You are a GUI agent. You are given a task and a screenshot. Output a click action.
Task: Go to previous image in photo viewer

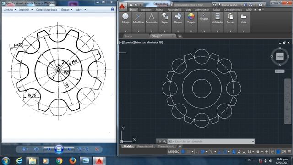49,149
